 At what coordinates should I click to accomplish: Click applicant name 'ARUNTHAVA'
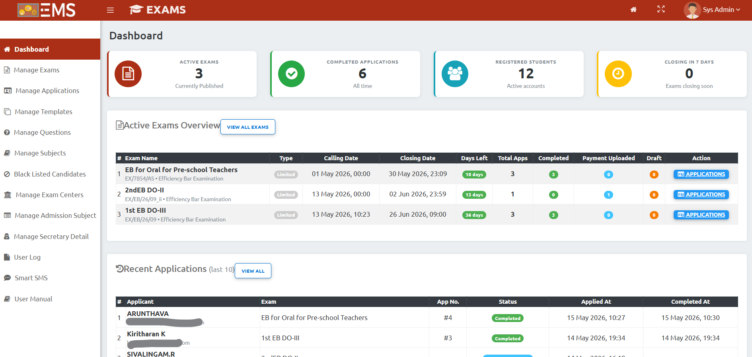click(x=148, y=314)
